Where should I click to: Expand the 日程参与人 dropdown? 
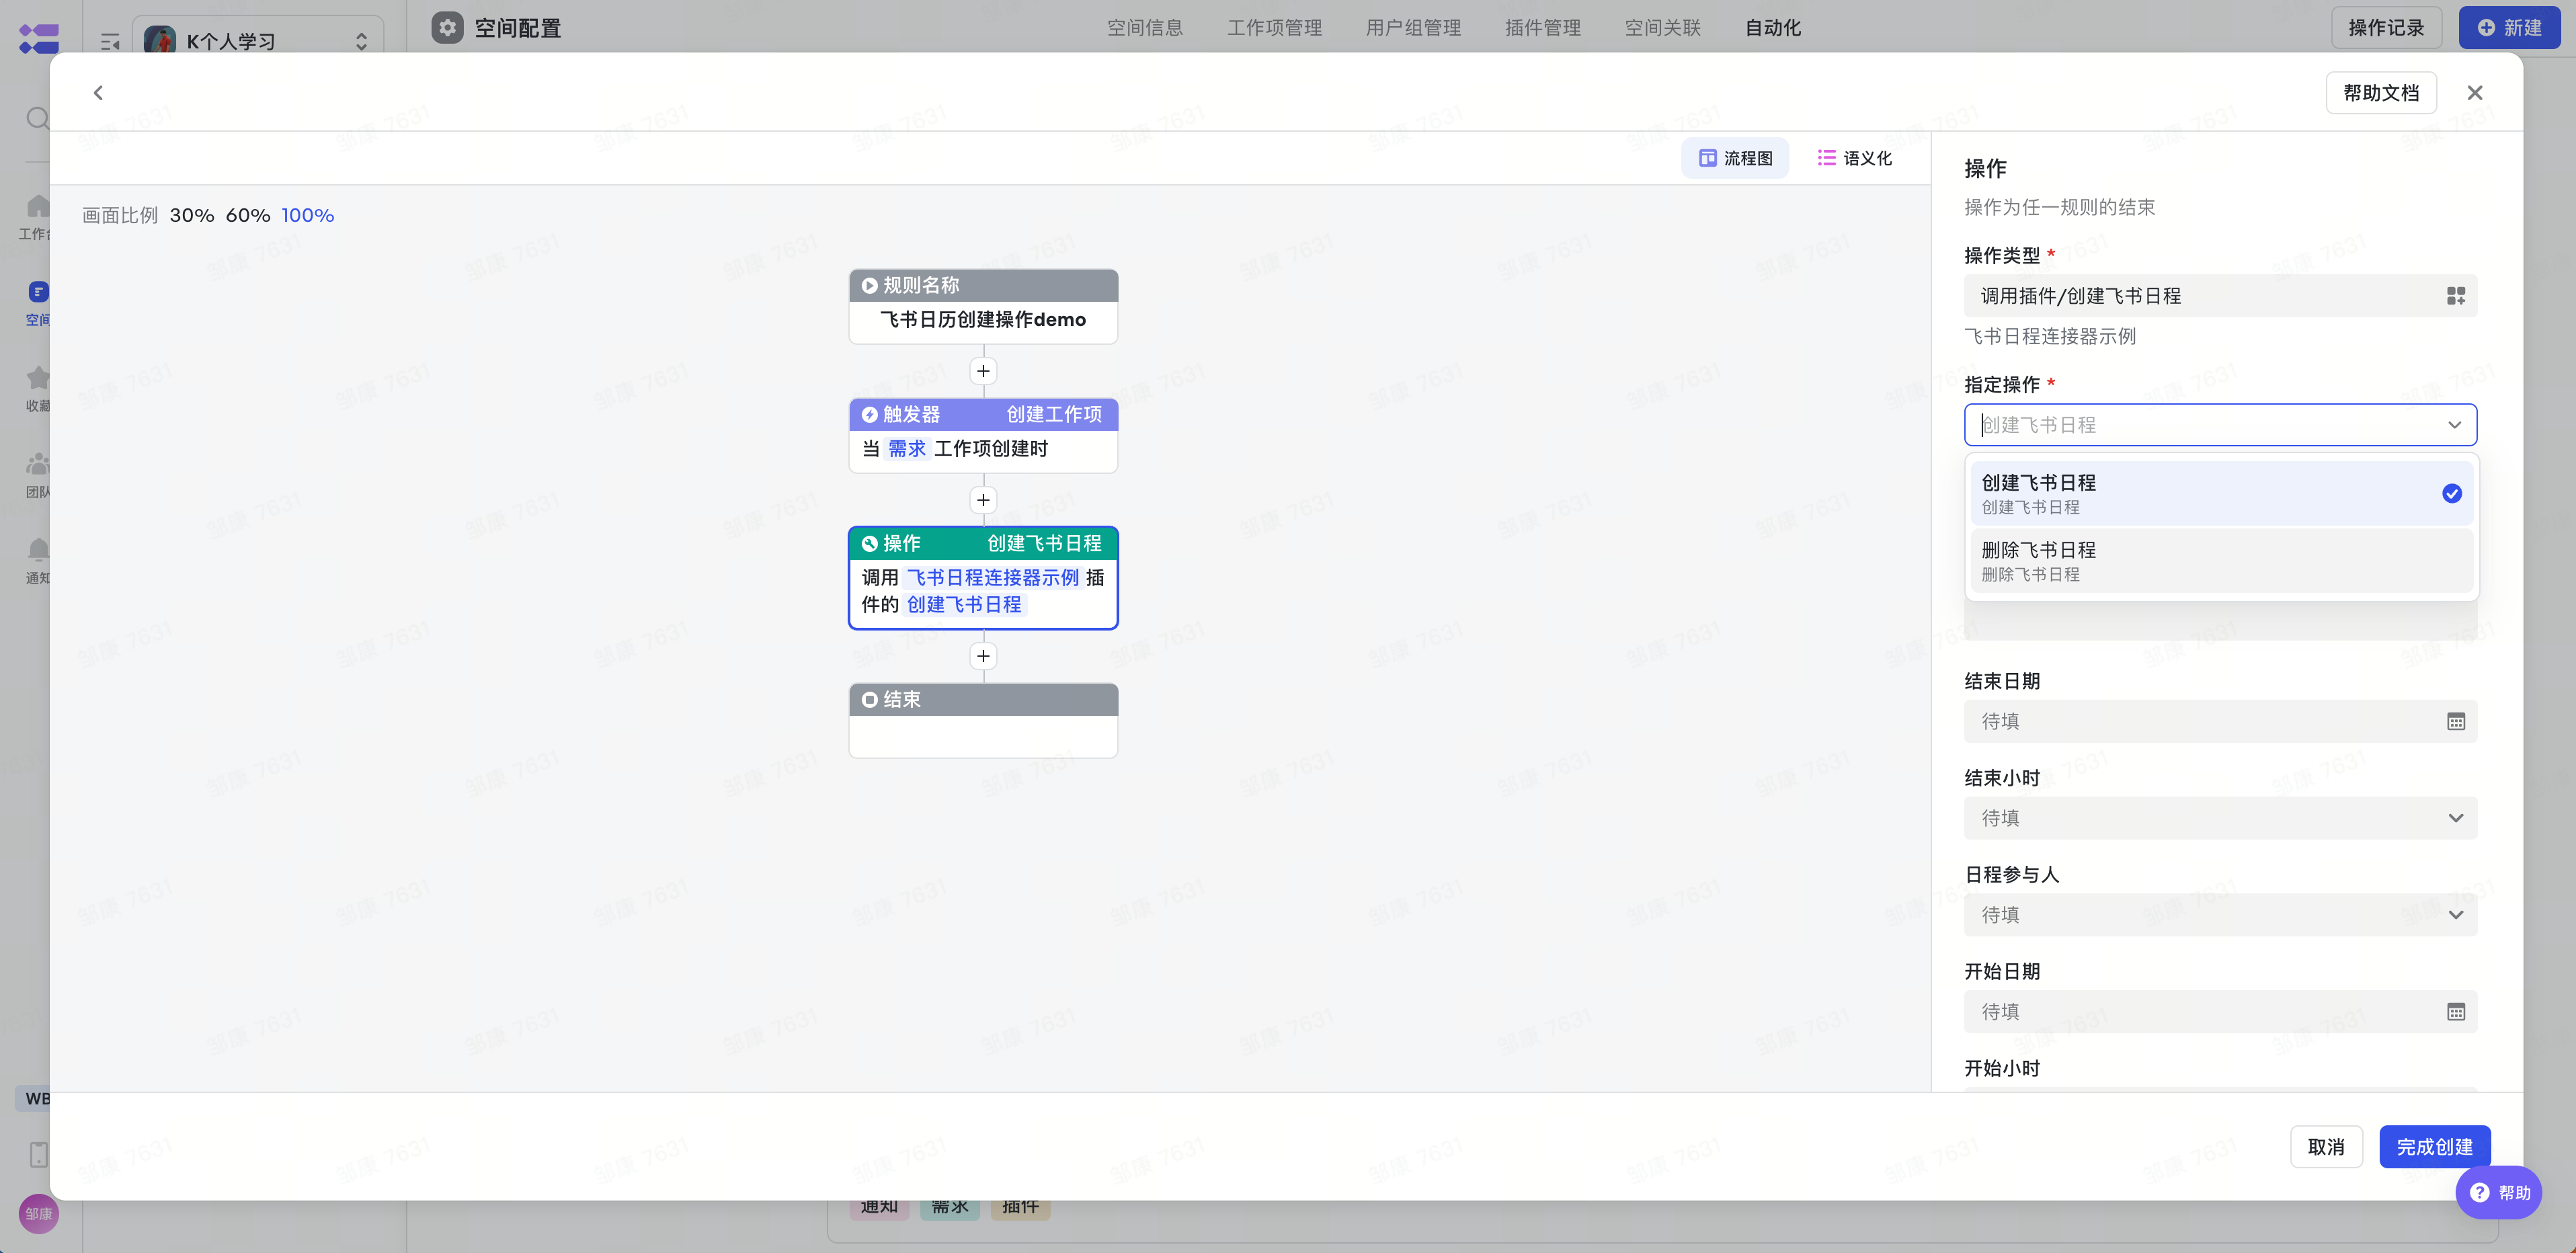pos(2220,915)
